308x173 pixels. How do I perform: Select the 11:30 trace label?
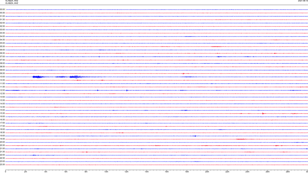click(x=2, y=87)
